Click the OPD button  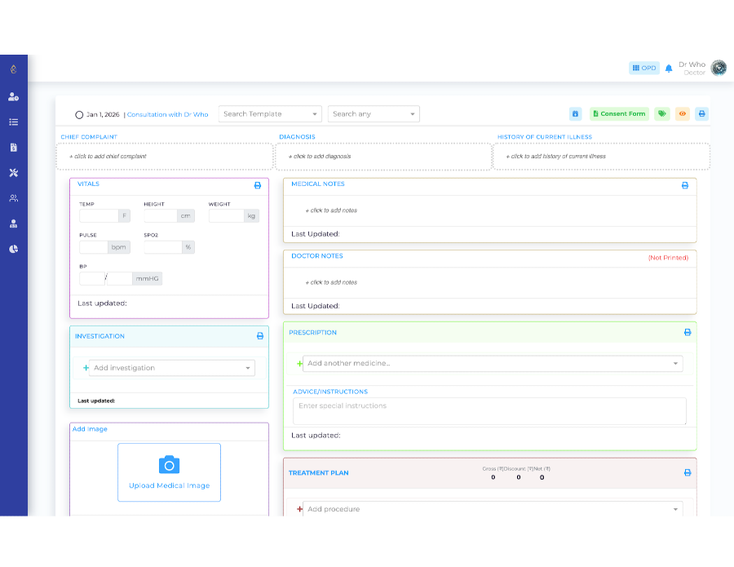[x=644, y=68]
